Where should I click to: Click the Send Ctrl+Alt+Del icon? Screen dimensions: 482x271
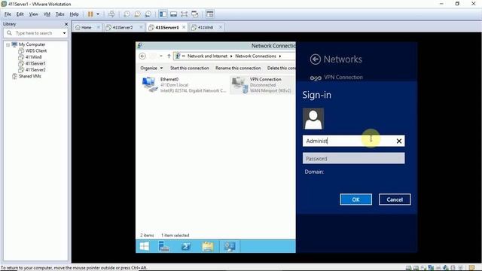tap(111, 14)
